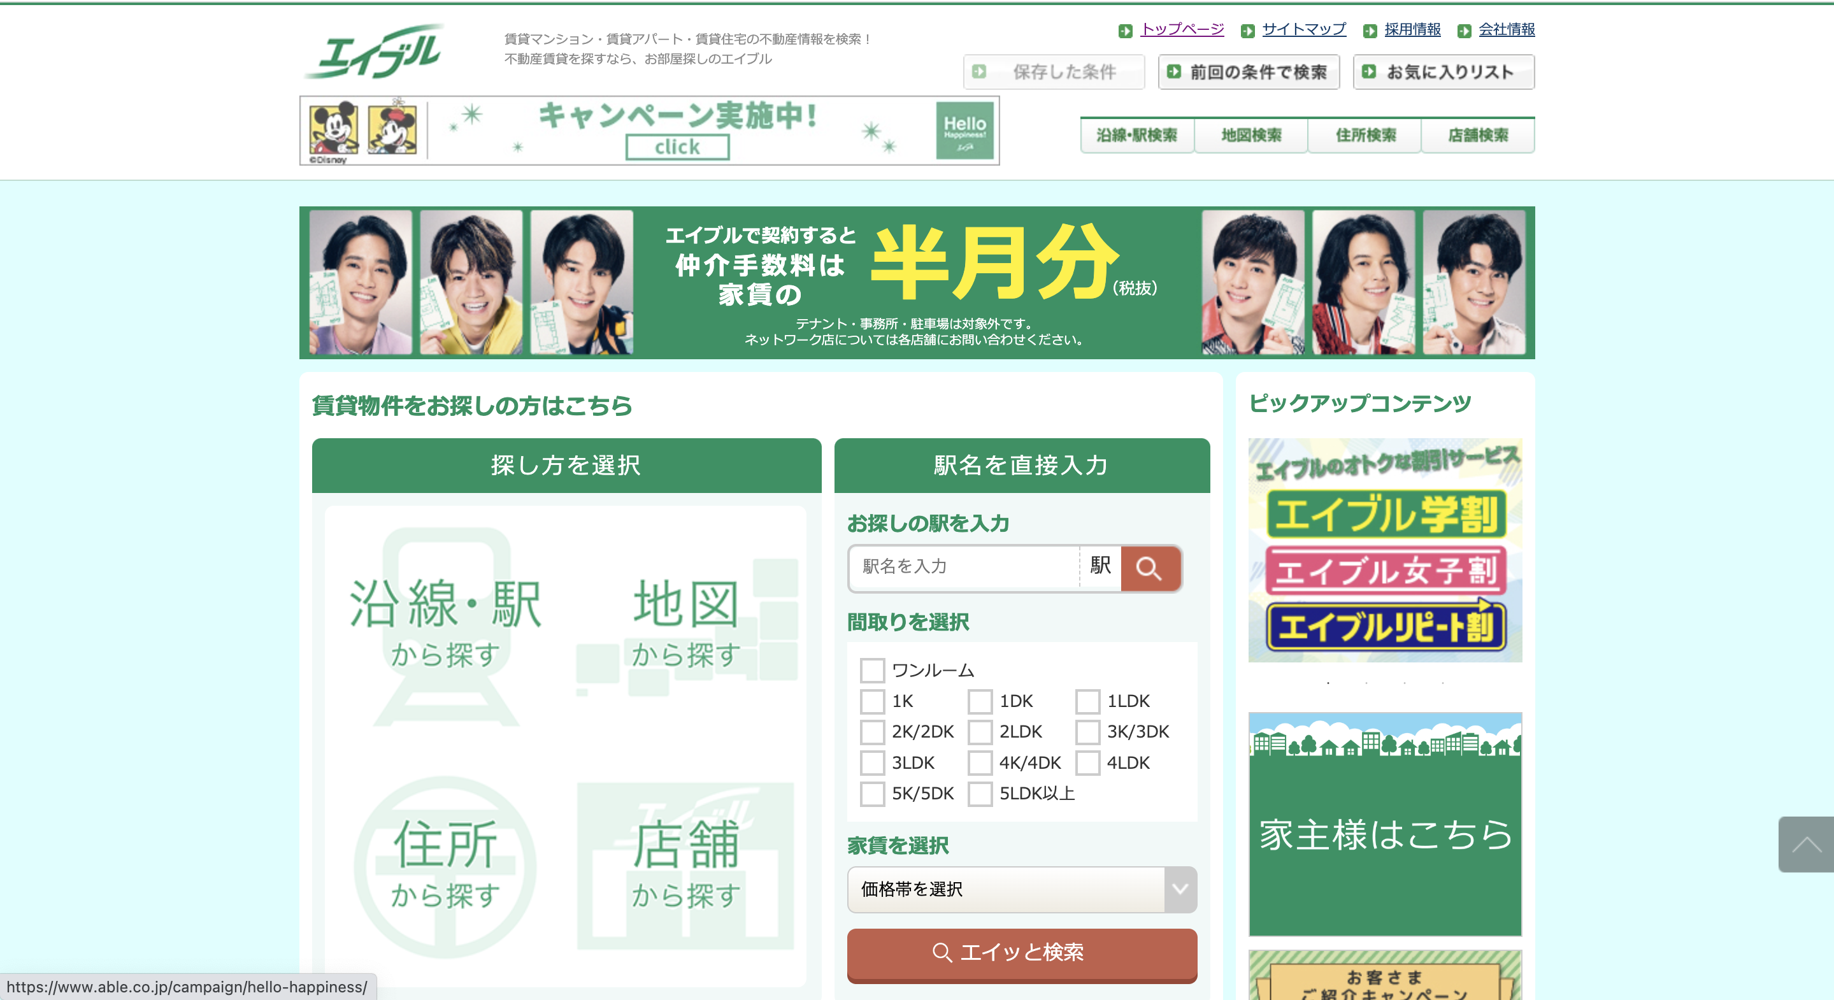Open the エイブル学割 discount banner
This screenshot has height=1000, width=1834.
[x=1386, y=514]
